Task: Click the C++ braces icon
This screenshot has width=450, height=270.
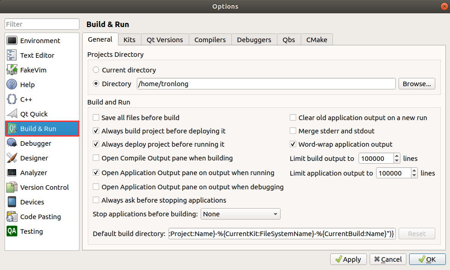Action: coord(12,99)
